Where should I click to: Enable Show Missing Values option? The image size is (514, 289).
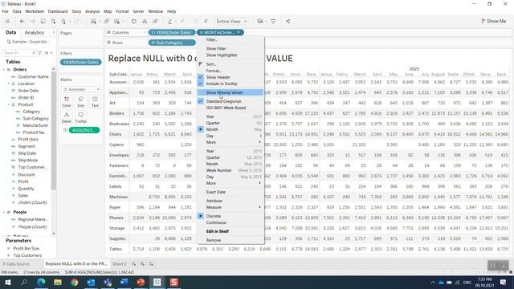[x=230, y=92]
